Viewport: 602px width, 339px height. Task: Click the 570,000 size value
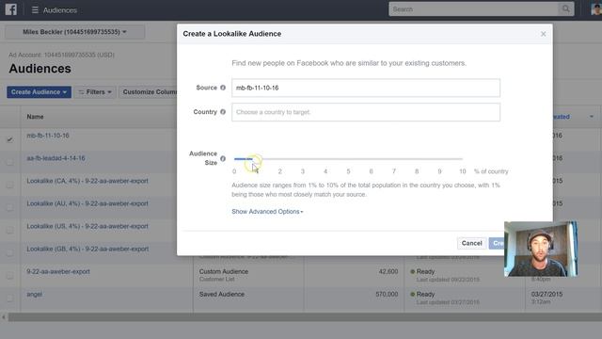(387, 294)
